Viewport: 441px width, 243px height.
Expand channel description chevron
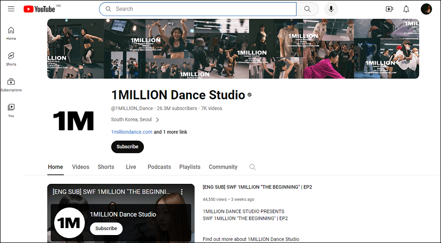(157, 120)
